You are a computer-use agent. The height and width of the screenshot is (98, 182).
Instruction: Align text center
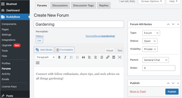pyautogui.click(x=96, y=57)
